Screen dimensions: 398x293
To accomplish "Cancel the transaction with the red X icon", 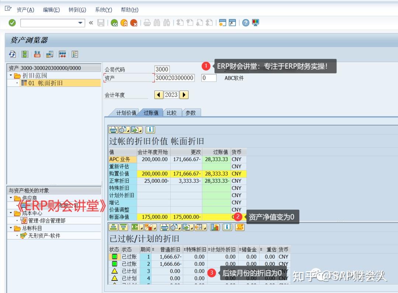I will (x=133, y=23).
